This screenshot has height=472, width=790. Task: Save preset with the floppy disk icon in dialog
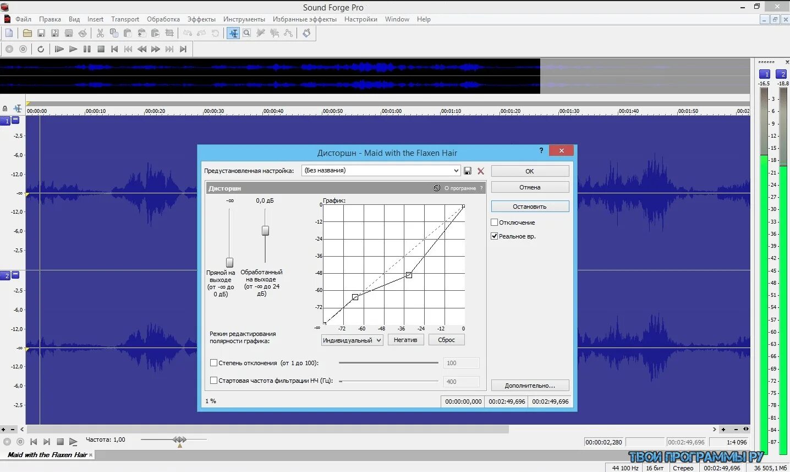(x=468, y=171)
